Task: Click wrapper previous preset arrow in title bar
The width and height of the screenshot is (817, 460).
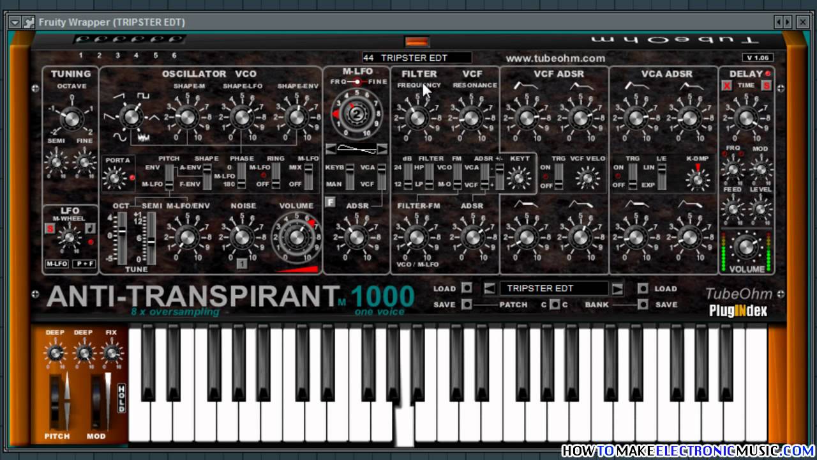Action: pos(779,22)
